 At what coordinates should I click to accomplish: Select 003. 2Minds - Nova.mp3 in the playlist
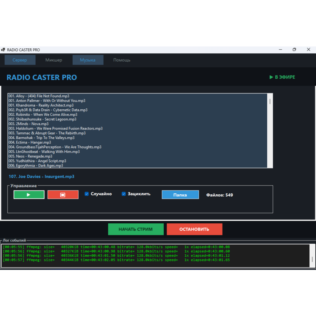click(28, 124)
